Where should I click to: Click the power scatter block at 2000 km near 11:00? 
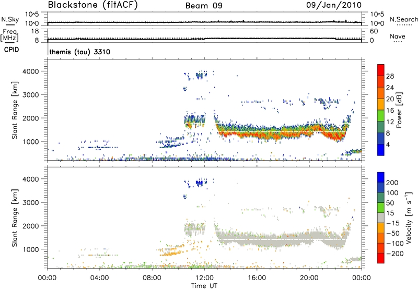(x=195, y=120)
